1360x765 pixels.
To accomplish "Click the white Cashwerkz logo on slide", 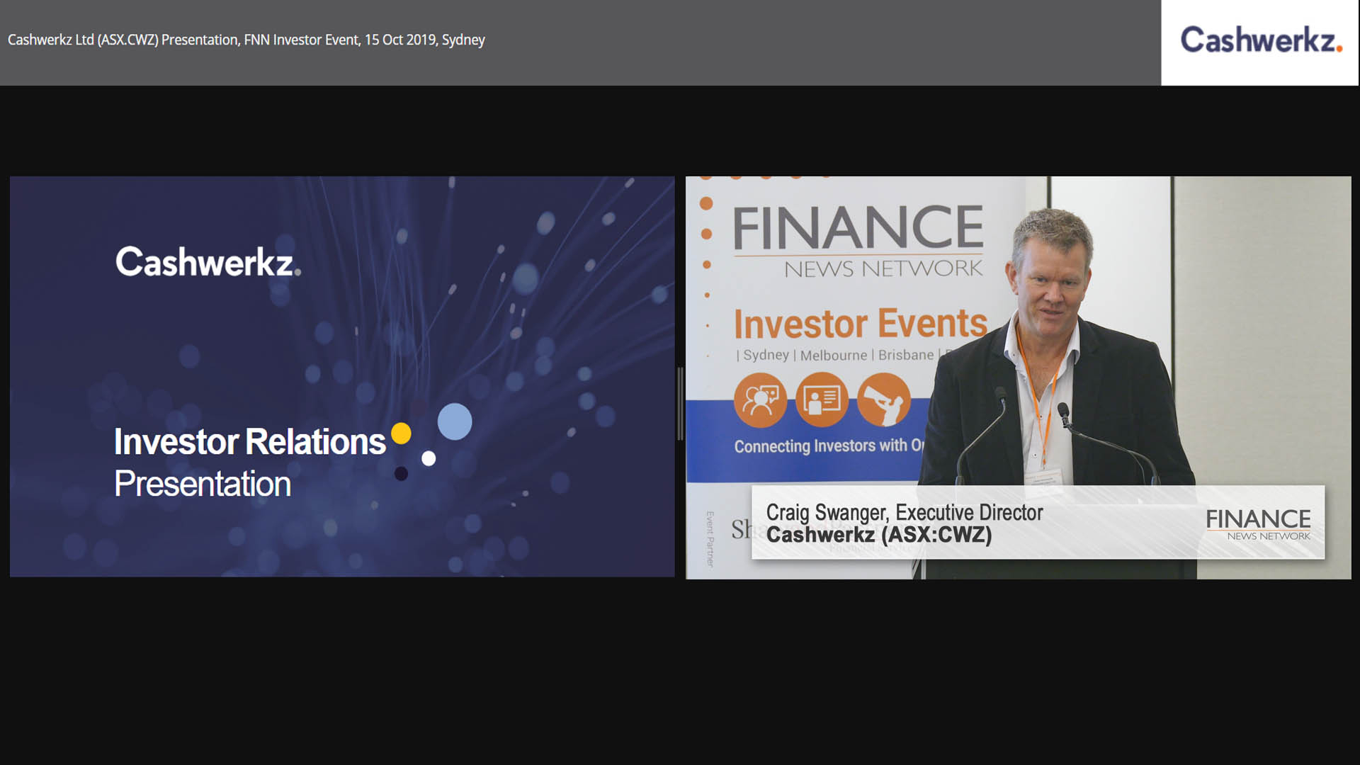I will [x=208, y=262].
